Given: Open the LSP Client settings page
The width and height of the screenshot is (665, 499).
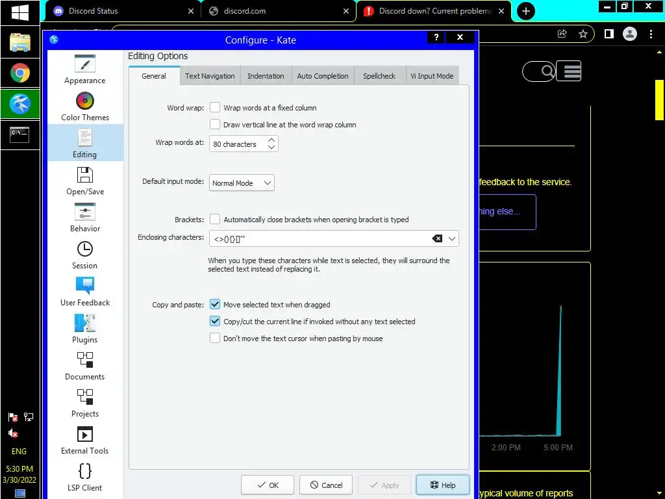Looking at the screenshot, I should tap(85, 476).
